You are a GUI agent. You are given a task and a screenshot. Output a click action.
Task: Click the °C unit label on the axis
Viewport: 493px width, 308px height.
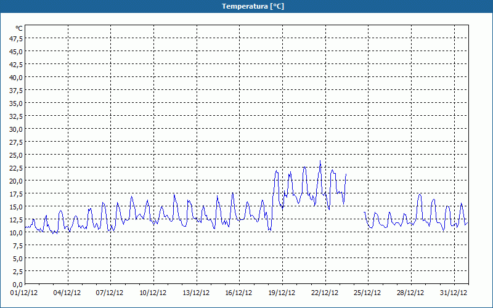[x=19, y=28]
